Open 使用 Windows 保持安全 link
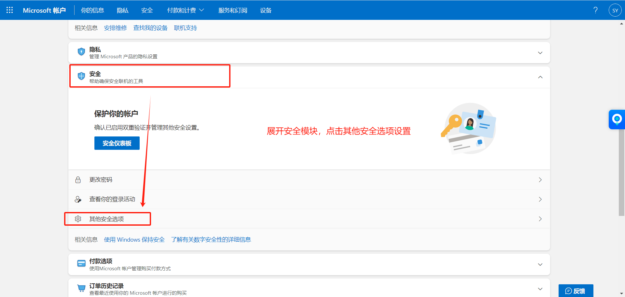The image size is (625, 297). pyautogui.click(x=134, y=240)
